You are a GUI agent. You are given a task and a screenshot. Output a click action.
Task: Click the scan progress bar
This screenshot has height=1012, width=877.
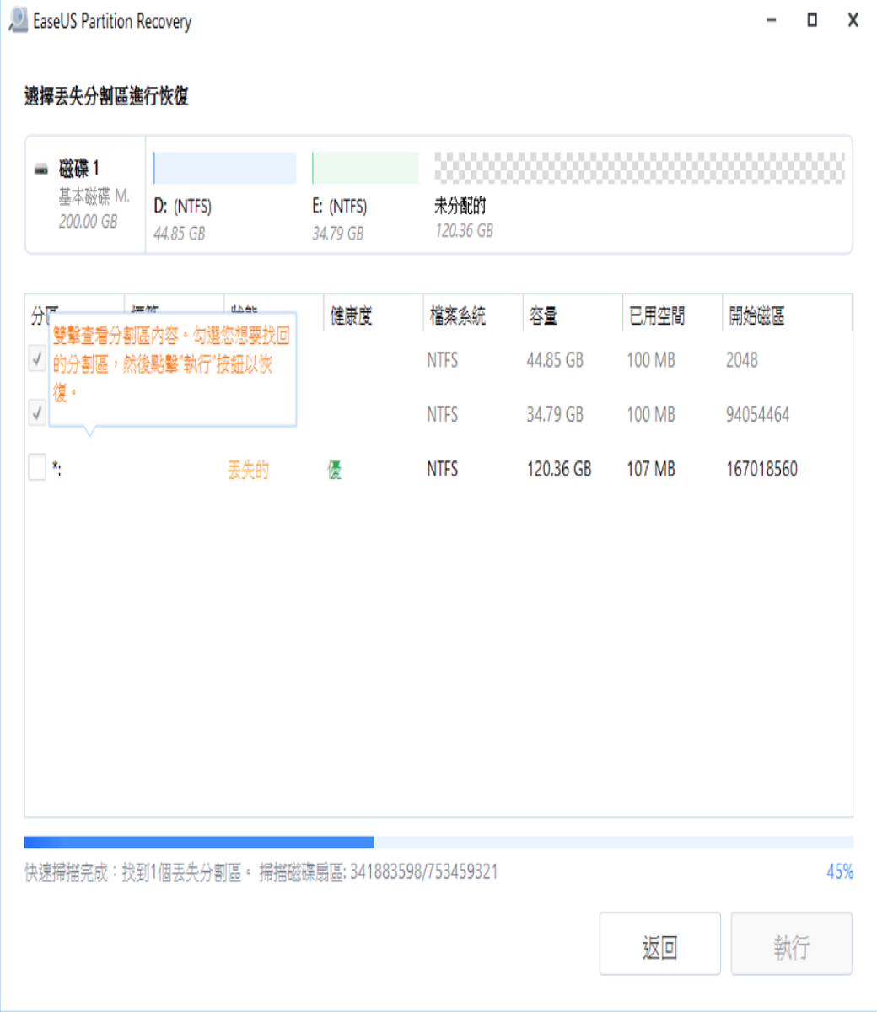(438, 842)
